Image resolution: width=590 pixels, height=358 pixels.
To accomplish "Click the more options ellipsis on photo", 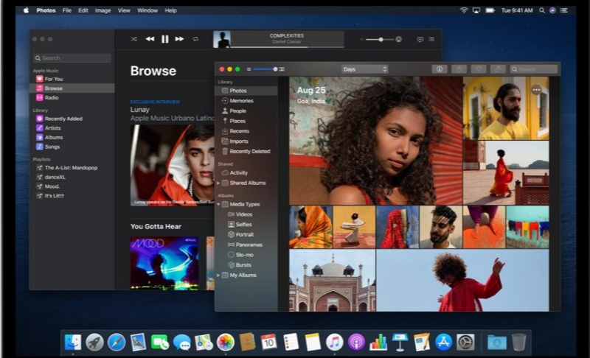I will [536, 90].
